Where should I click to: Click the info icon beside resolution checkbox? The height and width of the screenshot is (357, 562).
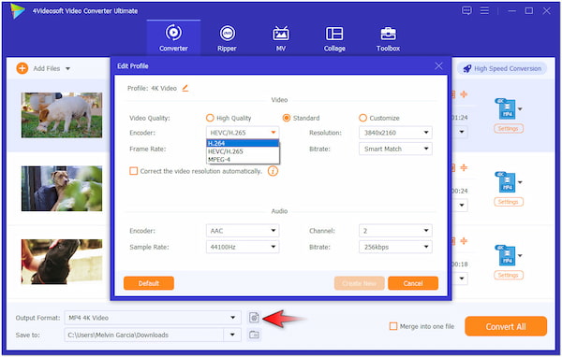(x=273, y=171)
